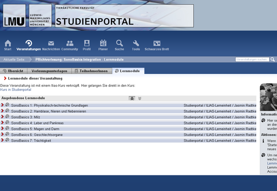Switch to the Übersicht tab
Viewport: 277px width, 191px height.
click(x=13, y=71)
